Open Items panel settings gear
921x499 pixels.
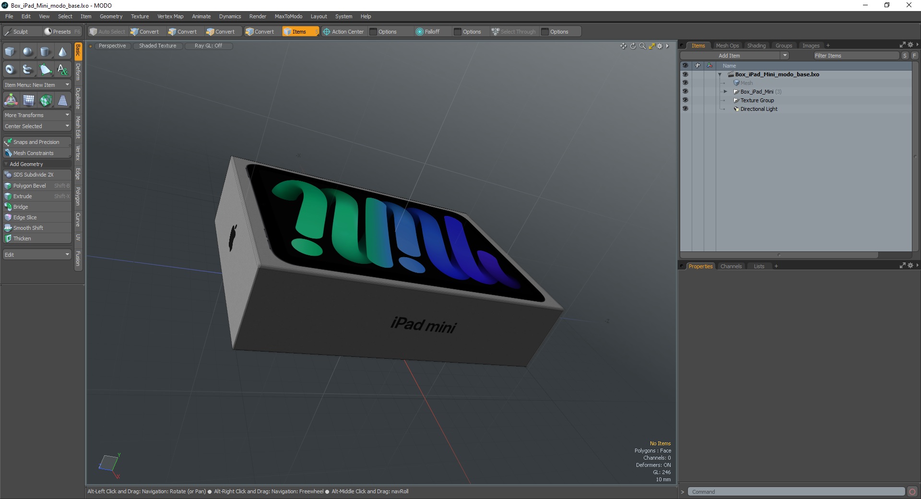pos(910,45)
